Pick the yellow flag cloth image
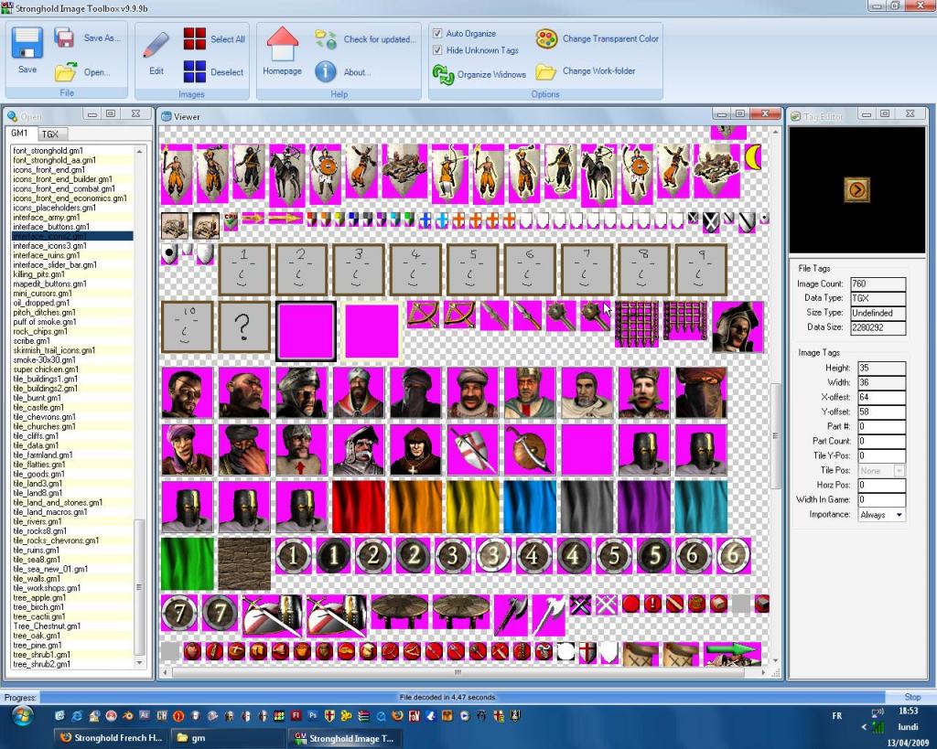The image size is (937, 749). pyautogui.click(x=473, y=507)
